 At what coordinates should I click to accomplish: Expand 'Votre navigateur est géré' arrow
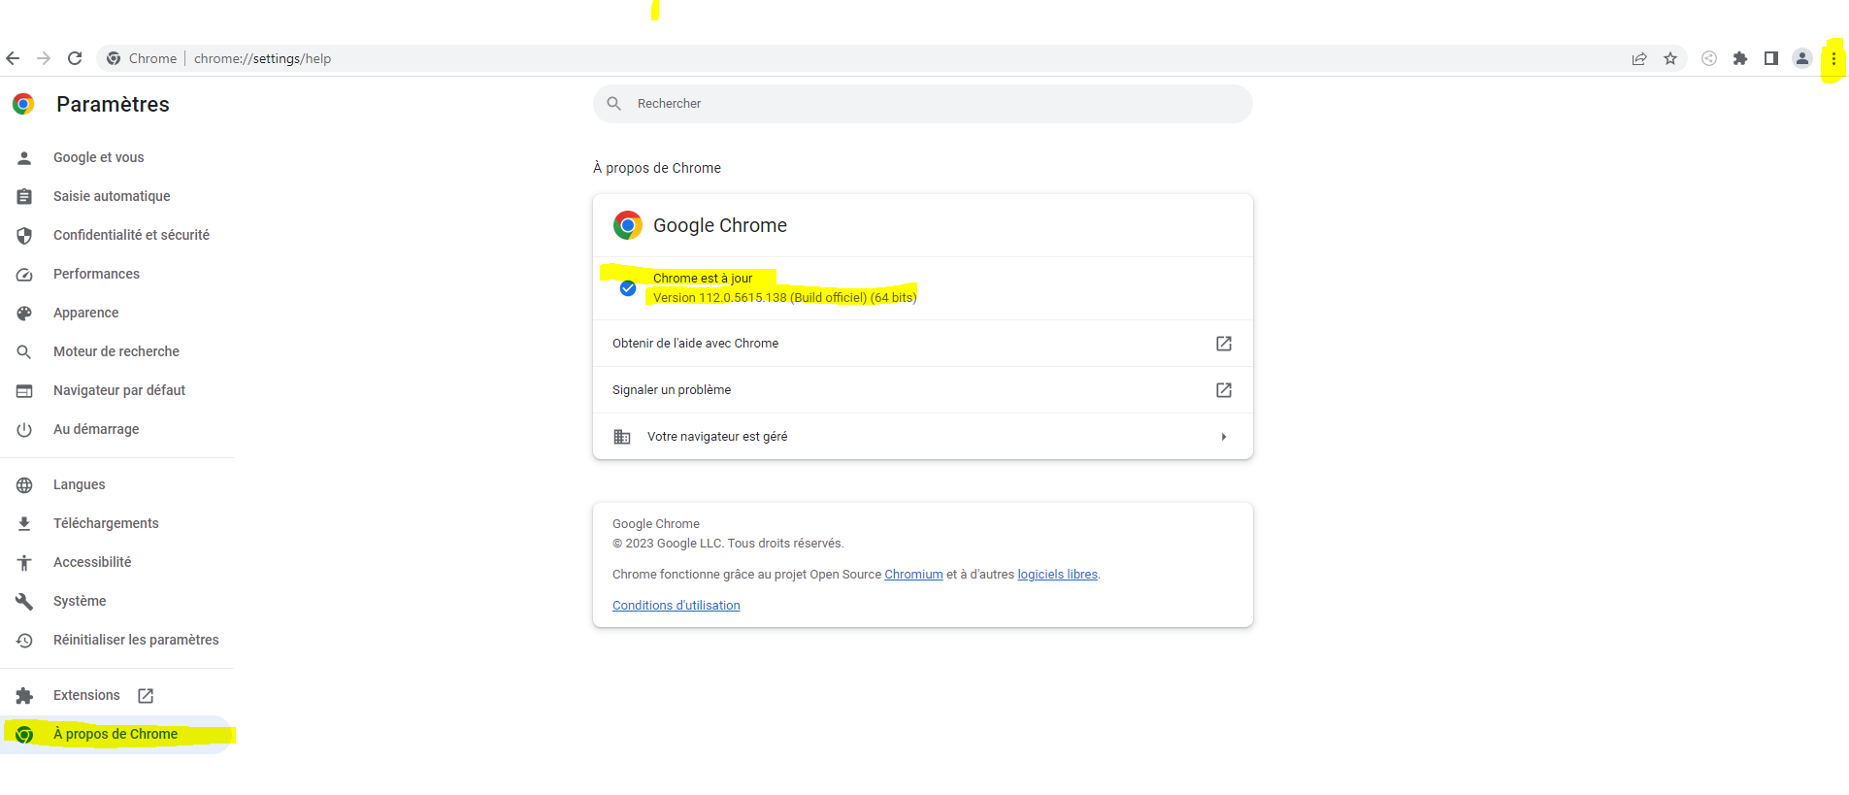tap(1224, 437)
